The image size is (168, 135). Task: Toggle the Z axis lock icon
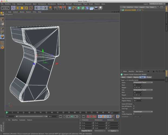click(45, 8)
